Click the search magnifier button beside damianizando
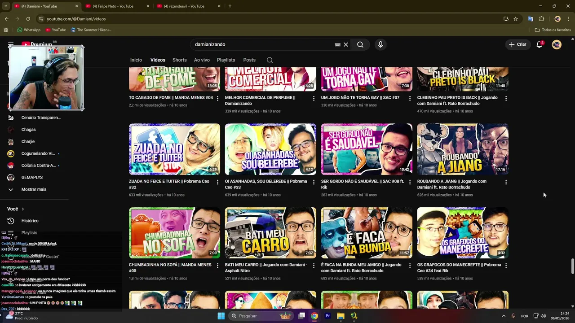The height and width of the screenshot is (323, 575). point(360,44)
